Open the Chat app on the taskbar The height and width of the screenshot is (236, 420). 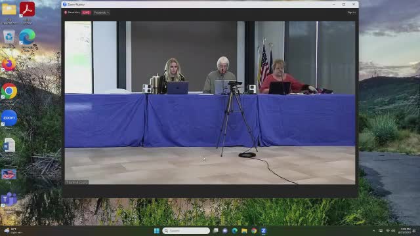(225, 231)
